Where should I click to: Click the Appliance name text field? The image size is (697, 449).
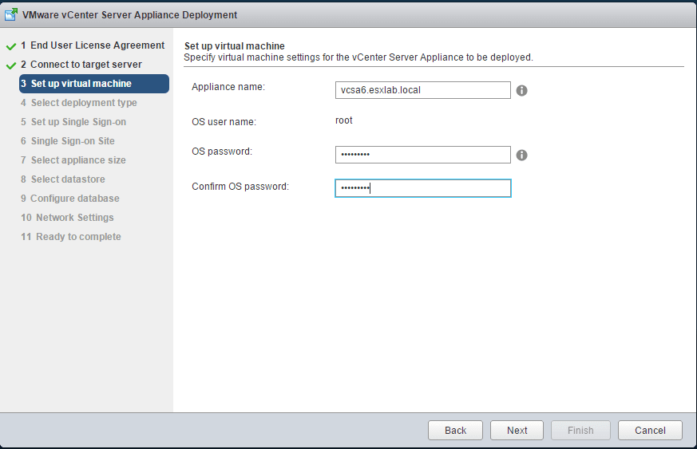[x=422, y=90]
